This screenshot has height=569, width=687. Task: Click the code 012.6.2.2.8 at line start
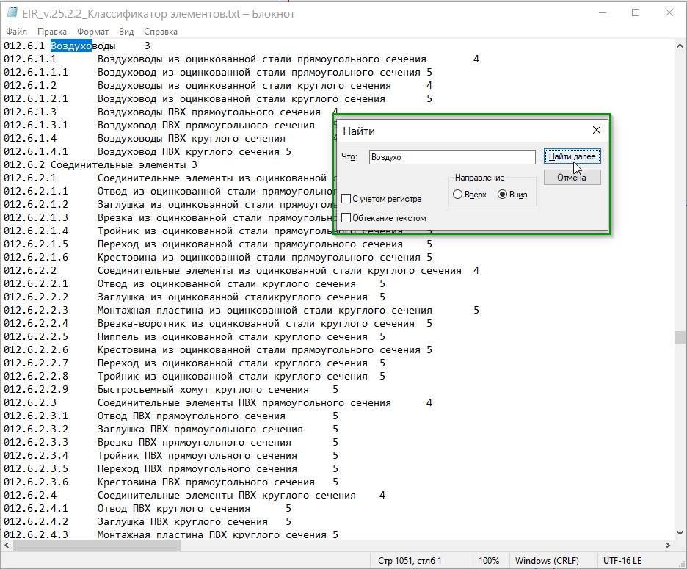click(x=36, y=376)
